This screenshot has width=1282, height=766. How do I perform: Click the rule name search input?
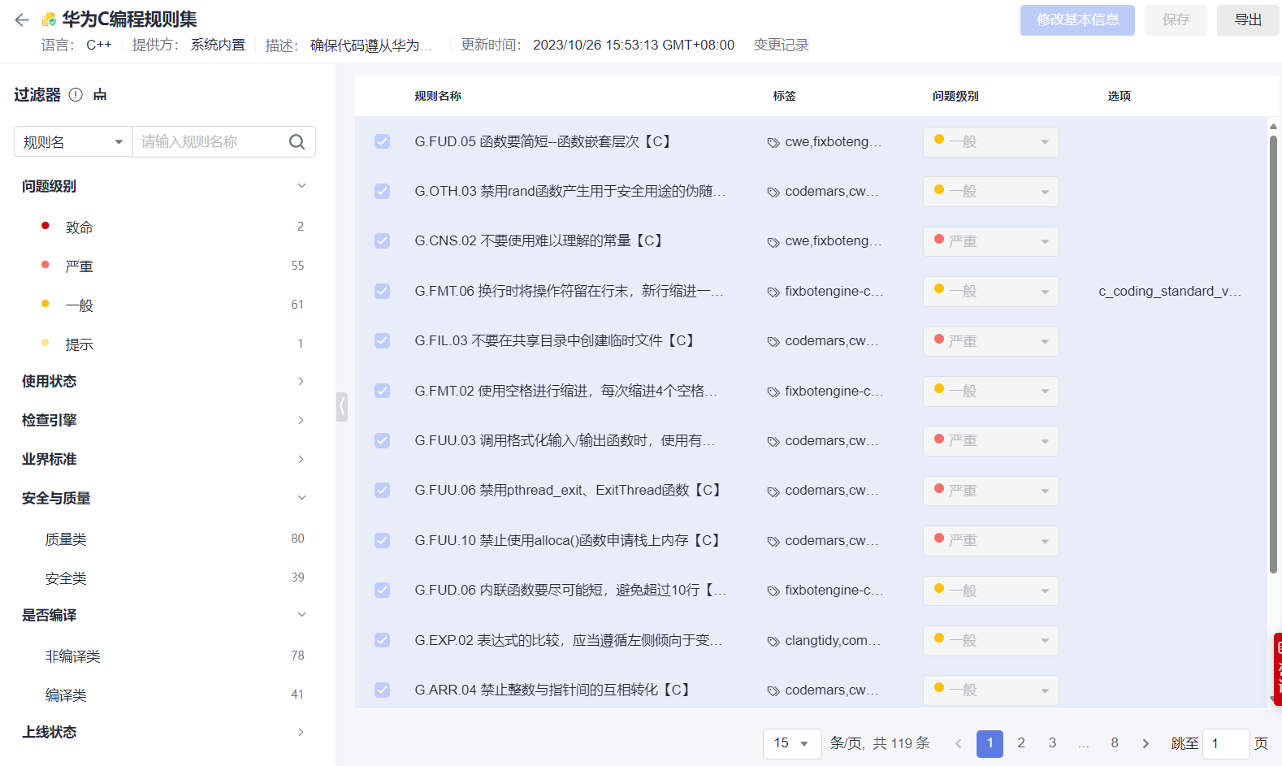pos(210,141)
